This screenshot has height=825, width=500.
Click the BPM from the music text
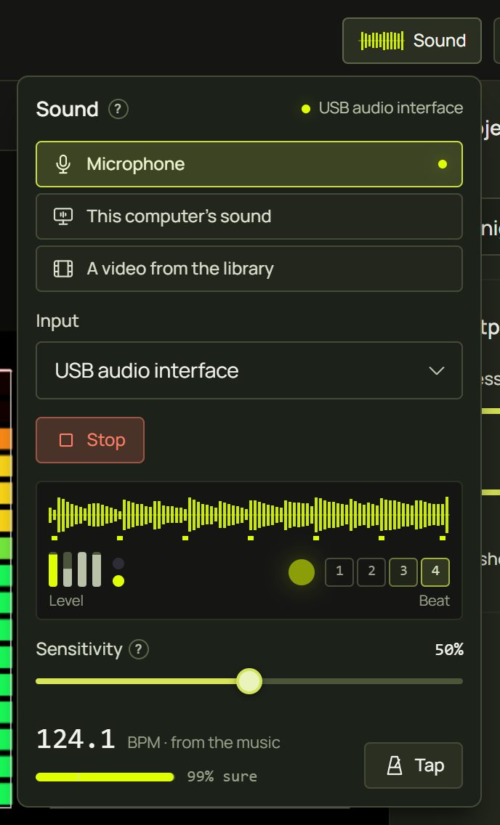[203, 742]
